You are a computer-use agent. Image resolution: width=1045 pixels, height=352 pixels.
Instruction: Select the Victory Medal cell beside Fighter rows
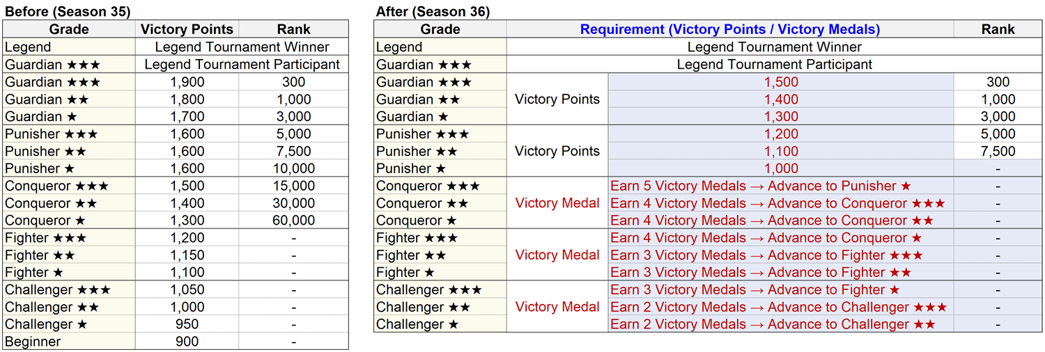[557, 255]
